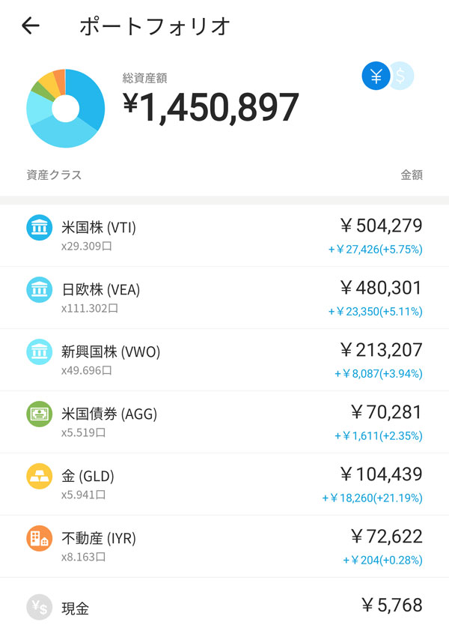Click the 米国債券 (AGG) banknote icon
Viewport: 449px width, 631px height.
[x=39, y=414]
